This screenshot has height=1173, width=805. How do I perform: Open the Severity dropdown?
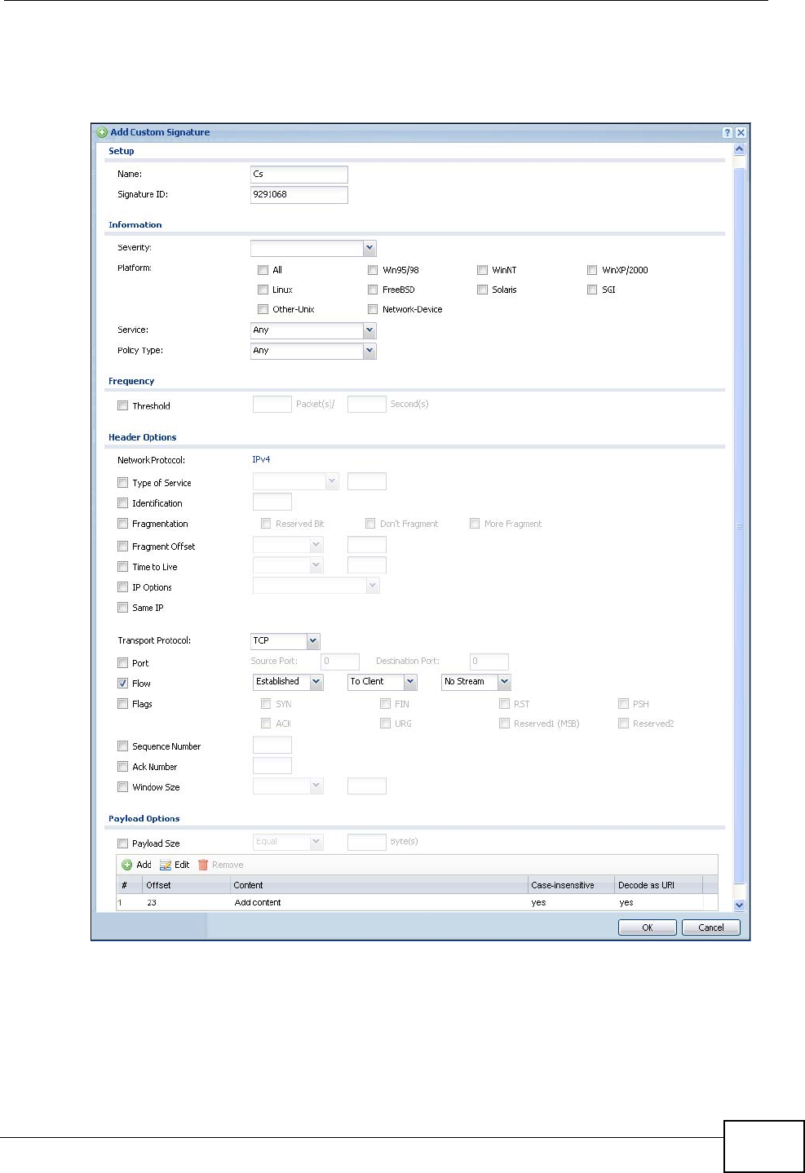click(369, 248)
